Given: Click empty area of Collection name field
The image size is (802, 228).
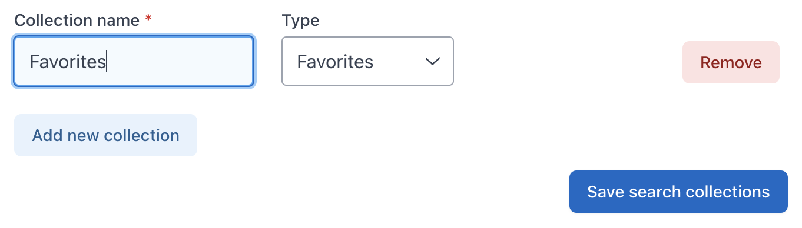Looking at the screenshot, I should (x=183, y=62).
